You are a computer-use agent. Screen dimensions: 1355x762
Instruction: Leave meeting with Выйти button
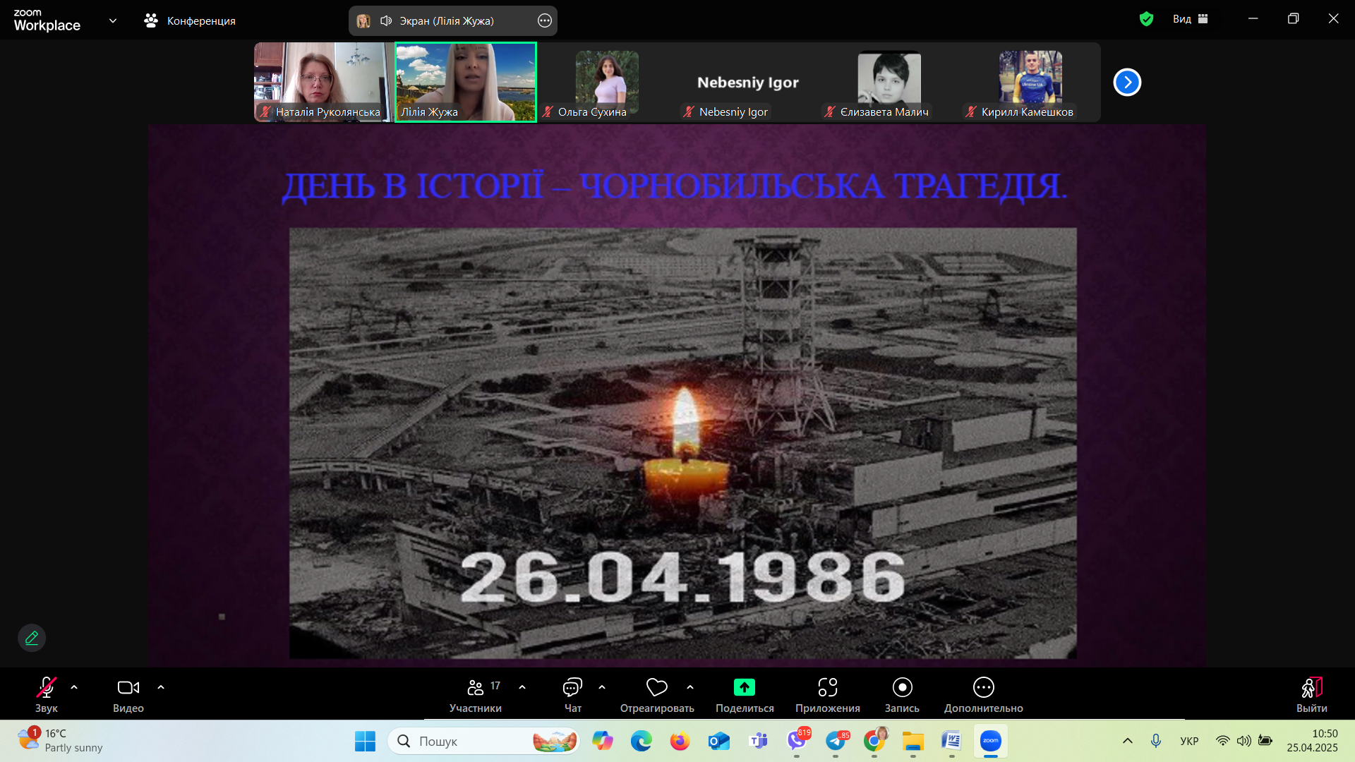click(x=1311, y=688)
